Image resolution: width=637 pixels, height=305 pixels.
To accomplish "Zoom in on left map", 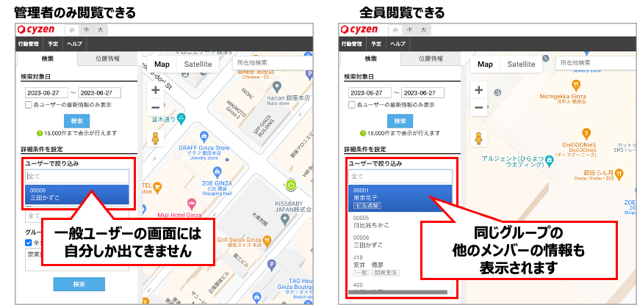I will (x=155, y=90).
